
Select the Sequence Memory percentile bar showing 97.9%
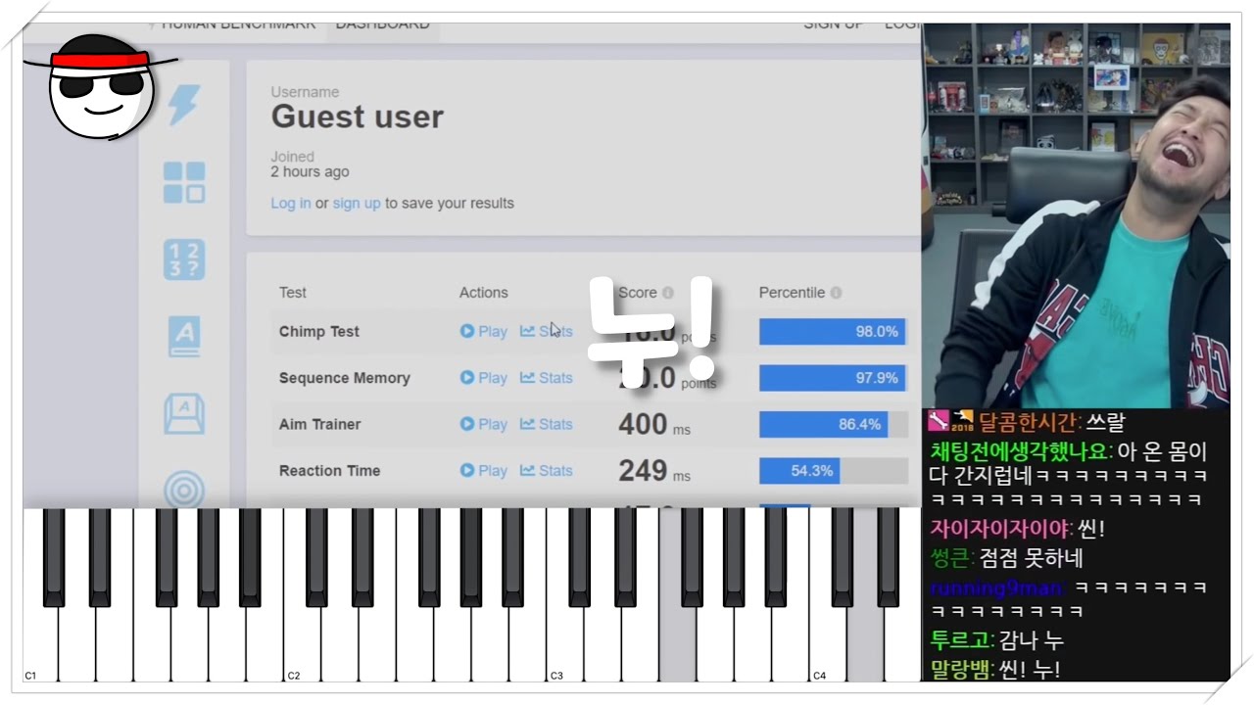coord(833,378)
